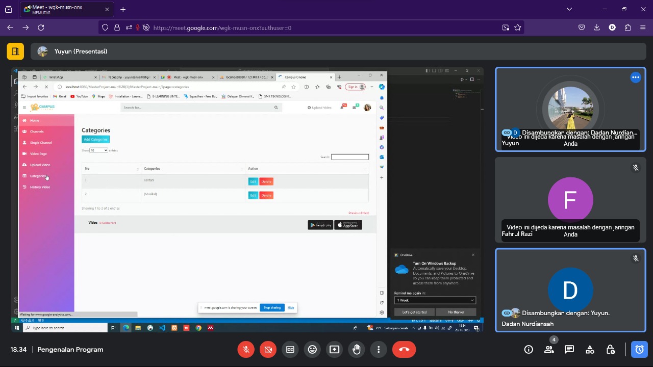Viewport: 653px width, 367px height.
Task: Open a new browser tab
Action: click(x=123, y=9)
